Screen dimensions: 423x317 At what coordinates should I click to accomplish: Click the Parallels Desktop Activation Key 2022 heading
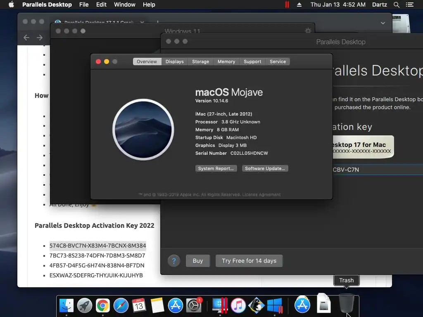(x=95, y=226)
